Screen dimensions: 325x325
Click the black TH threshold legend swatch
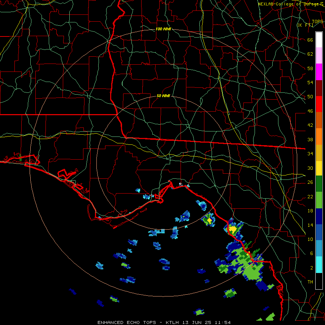(x=319, y=281)
